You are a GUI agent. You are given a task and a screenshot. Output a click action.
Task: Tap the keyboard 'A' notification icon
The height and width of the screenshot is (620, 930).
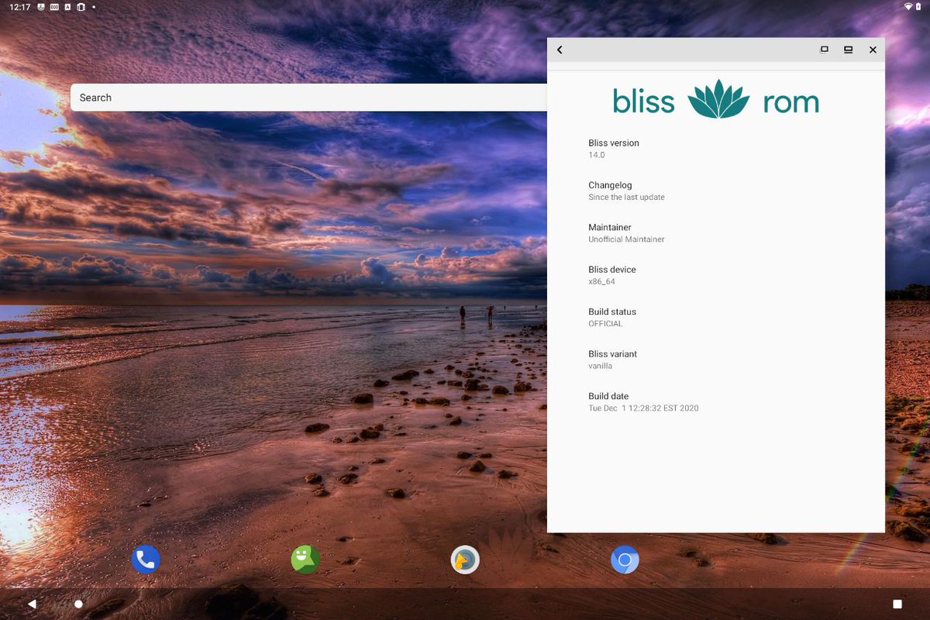click(67, 6)
